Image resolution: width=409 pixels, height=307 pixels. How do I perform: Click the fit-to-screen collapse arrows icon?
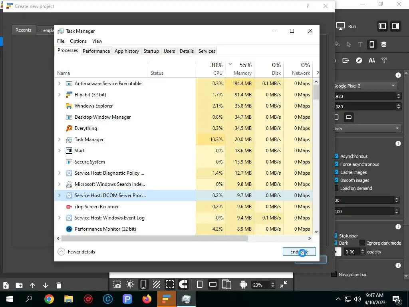tap(284, 284)
